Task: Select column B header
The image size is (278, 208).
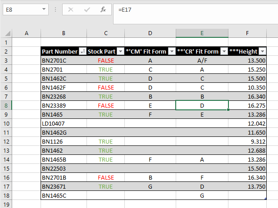Action: coord(64,33)
